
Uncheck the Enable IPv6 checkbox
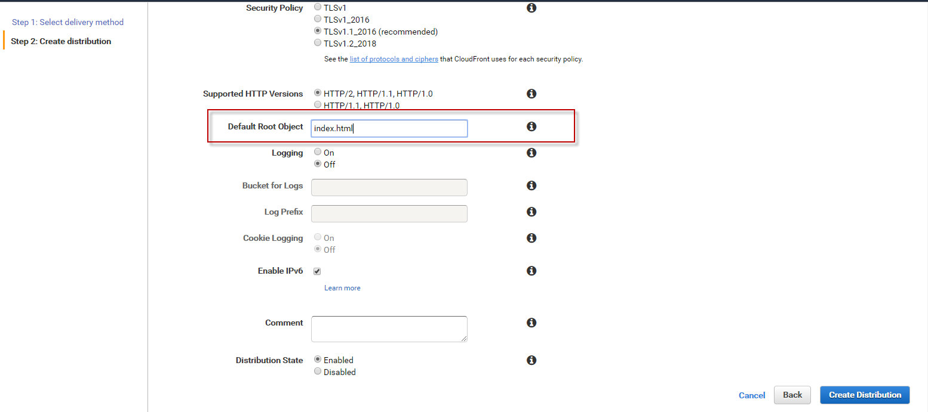click(317, 271)
